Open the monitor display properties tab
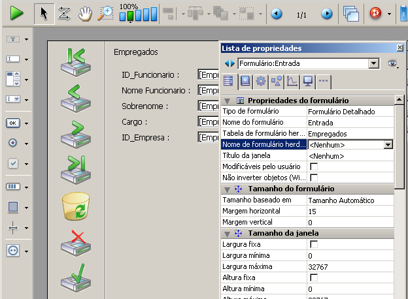Viewport: 408px width, 299px height. click(307, 82)
